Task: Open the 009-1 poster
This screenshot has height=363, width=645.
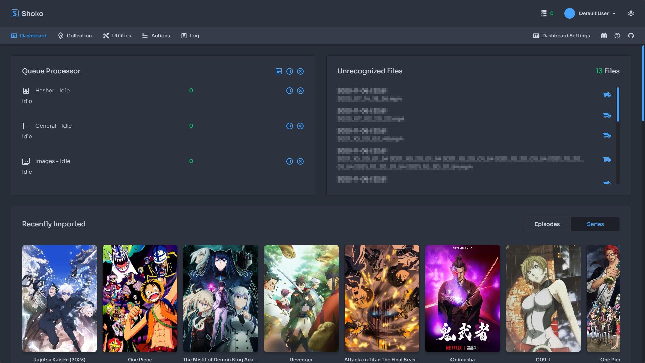Action: 543,298
